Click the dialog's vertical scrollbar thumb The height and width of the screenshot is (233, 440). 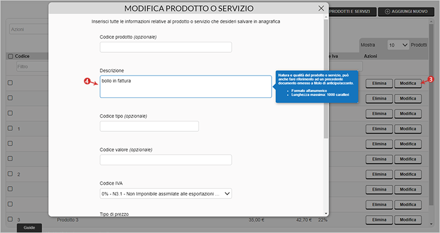(326, 79)
